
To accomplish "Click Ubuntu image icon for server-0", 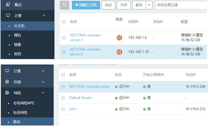I will (x=119, y=52).
